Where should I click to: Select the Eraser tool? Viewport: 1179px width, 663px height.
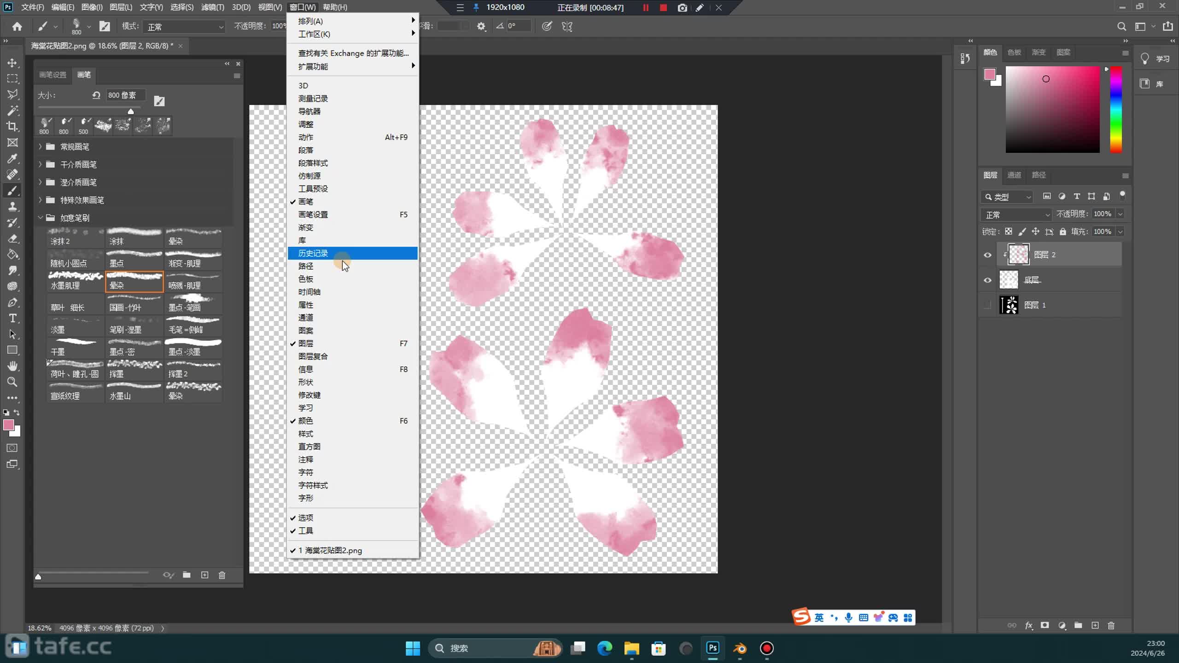pyautogui.click(x=12, y=238)
